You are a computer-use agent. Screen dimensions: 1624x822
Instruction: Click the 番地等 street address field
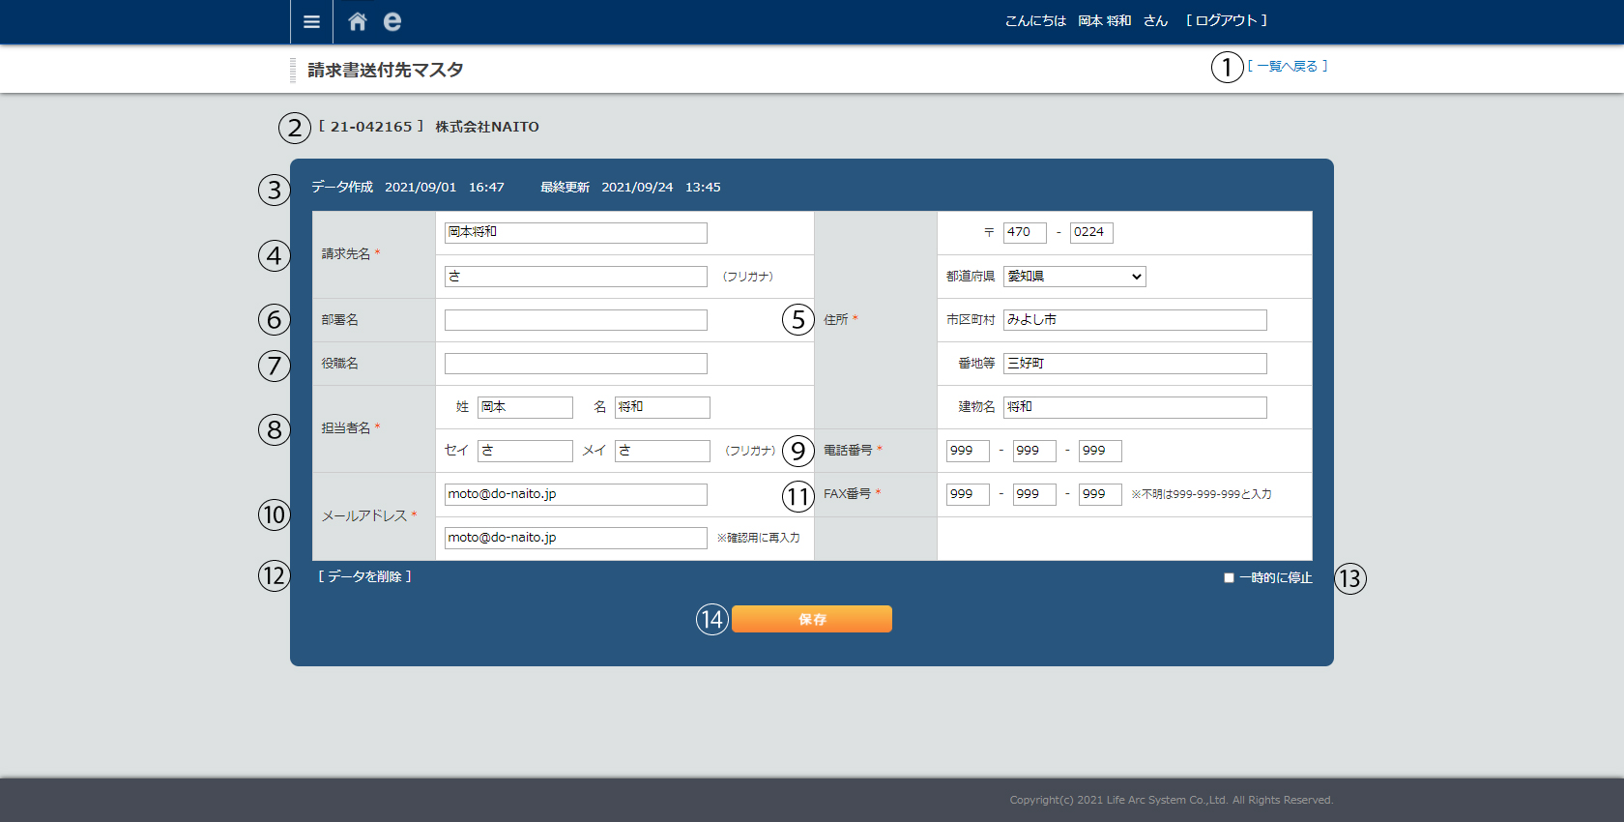pyautogui.click(x=1134, y=364)
